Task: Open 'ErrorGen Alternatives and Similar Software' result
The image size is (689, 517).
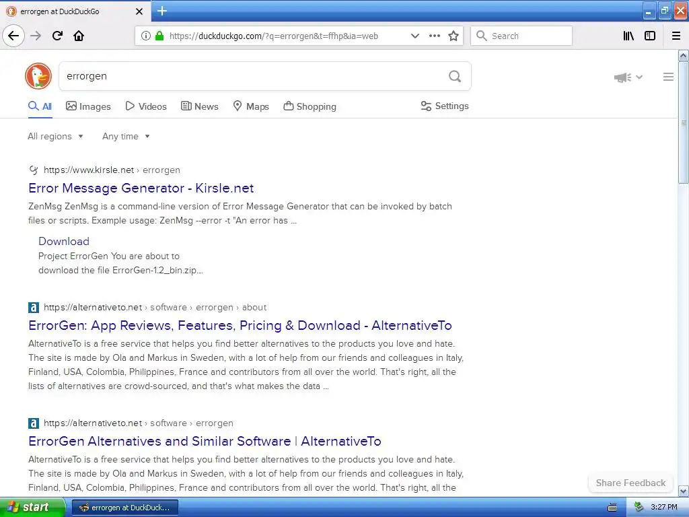Action: click(205, 441)
